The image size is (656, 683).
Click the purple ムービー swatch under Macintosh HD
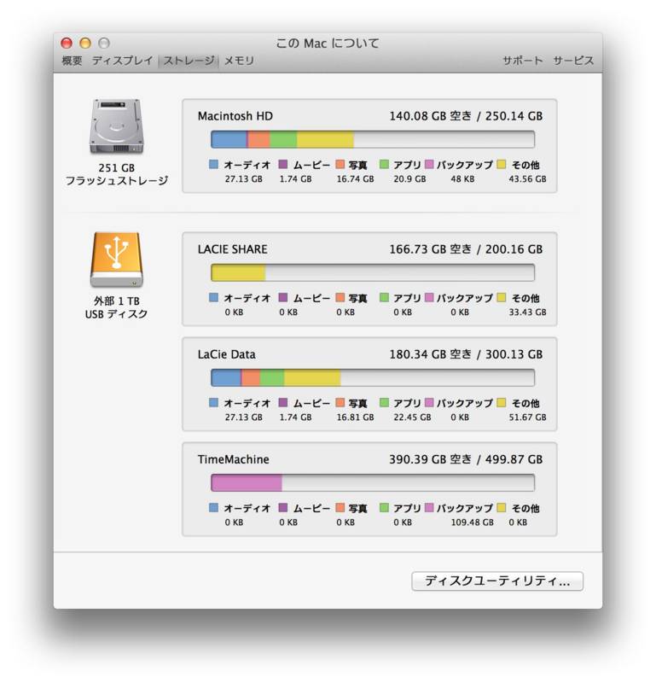[283, 164]
